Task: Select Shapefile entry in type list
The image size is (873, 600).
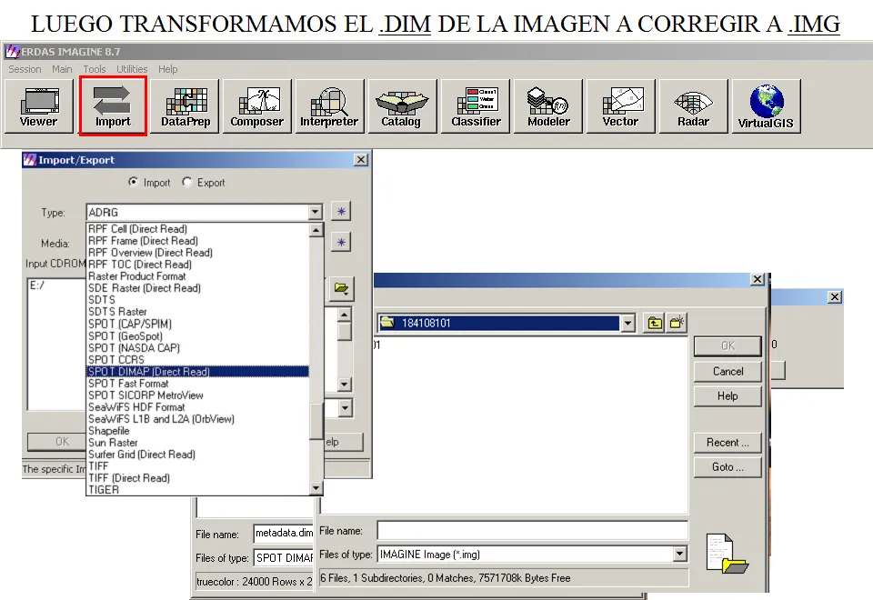Action: (x=198, y=431)
